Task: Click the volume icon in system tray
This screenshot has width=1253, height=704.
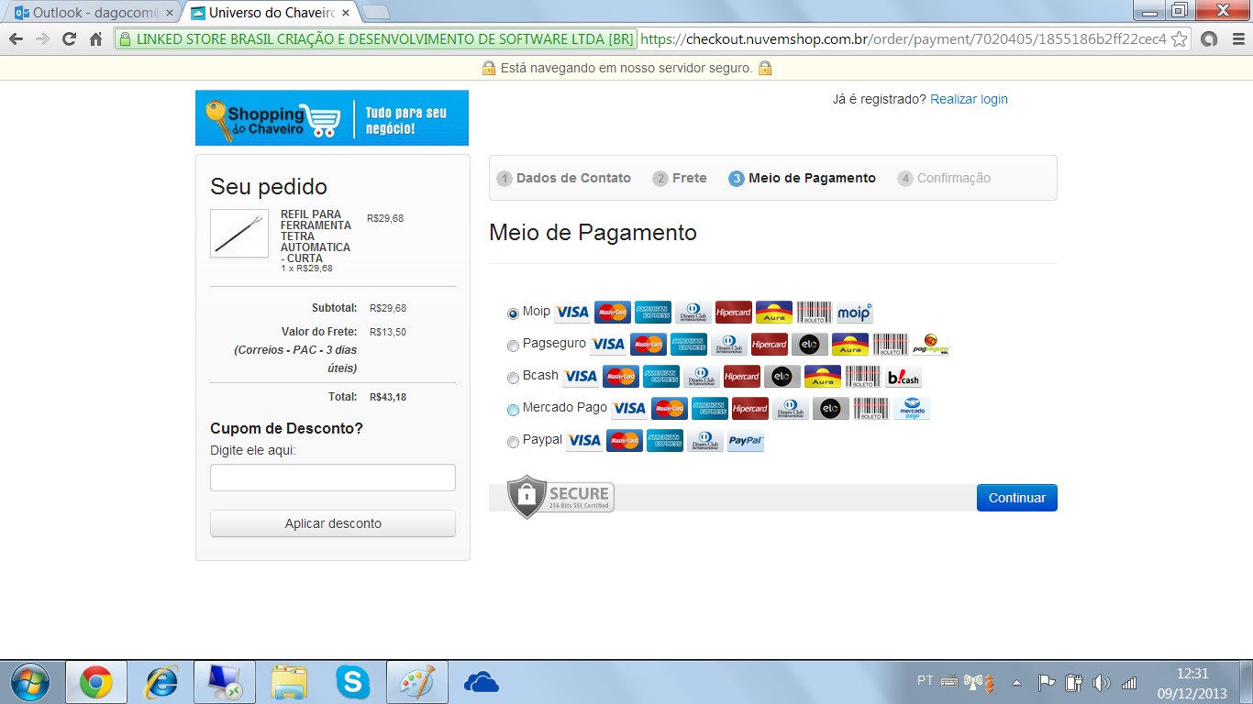Action: pos(1102,682)
